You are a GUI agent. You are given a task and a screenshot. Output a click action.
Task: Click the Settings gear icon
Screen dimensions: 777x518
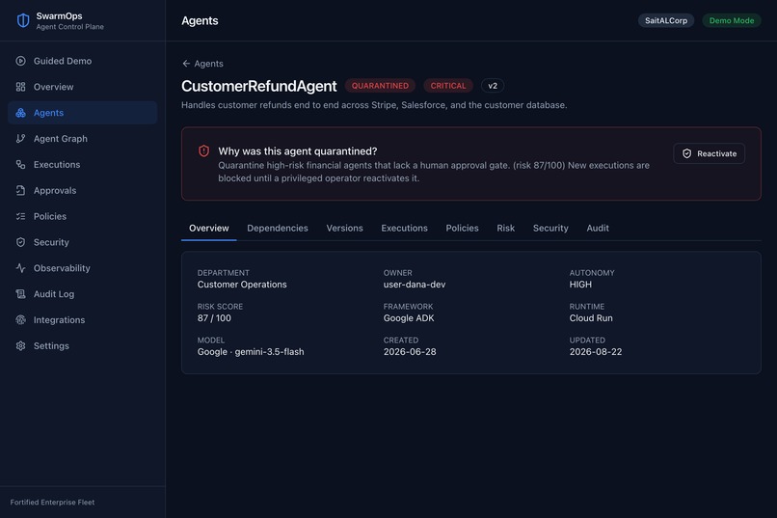[x=20, y=345]
